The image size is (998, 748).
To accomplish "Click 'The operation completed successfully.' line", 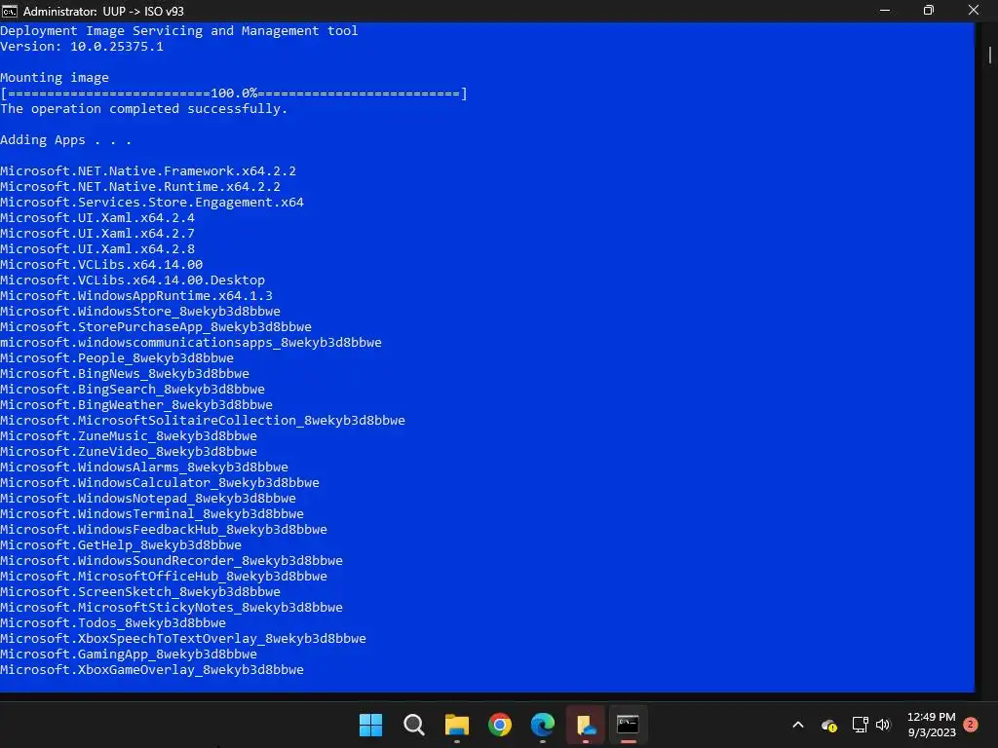I will pos(144,109).
